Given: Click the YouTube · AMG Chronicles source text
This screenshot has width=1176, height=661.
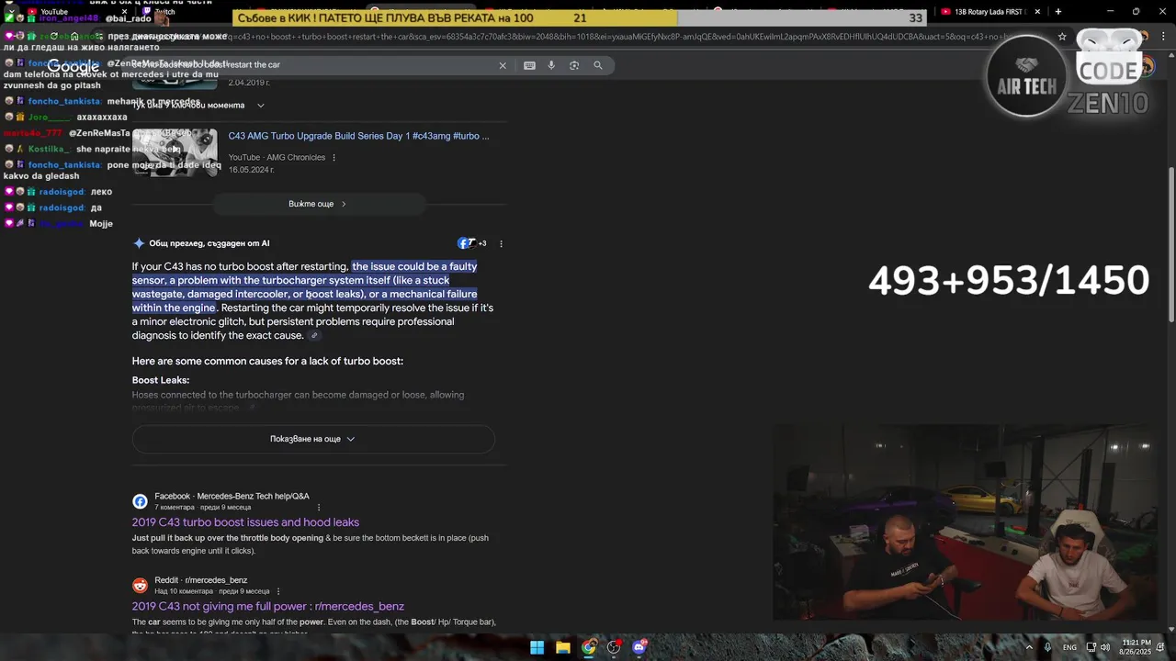Looking at the screenshot, I should click(277, 158).
